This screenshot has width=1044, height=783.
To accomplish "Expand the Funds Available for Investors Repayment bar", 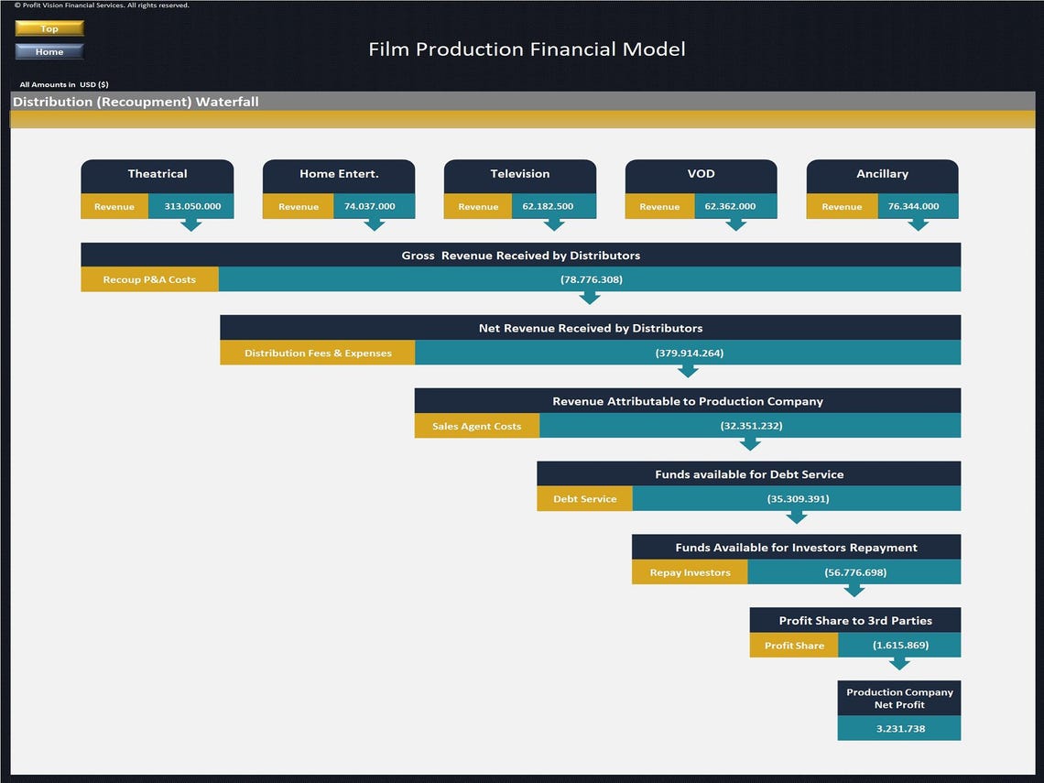I will coord(796,547).
